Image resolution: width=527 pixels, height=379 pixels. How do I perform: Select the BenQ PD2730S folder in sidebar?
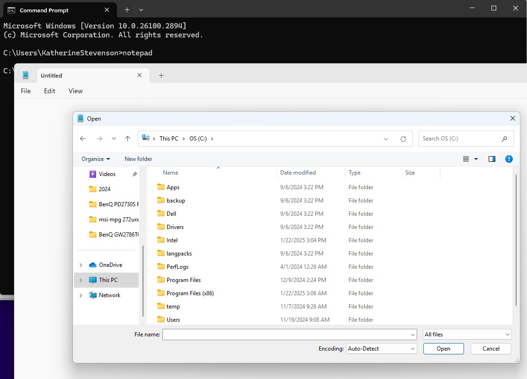tap(114, 204)
